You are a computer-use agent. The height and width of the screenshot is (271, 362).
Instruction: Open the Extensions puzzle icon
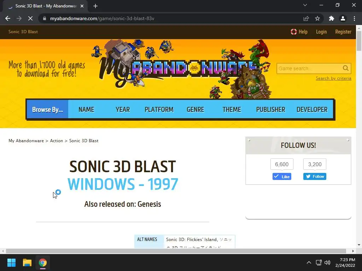click(332, 18)
